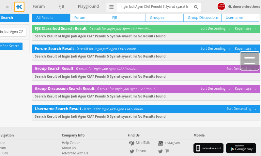Switch to the Groupee tab

157,18
